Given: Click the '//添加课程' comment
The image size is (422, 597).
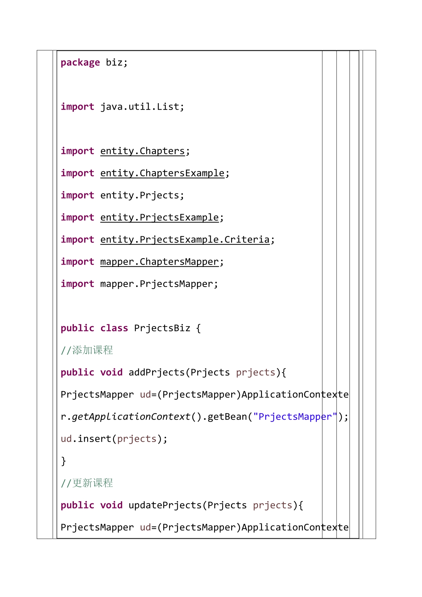Looking at the screenshot, I should [x=87, y=350].
